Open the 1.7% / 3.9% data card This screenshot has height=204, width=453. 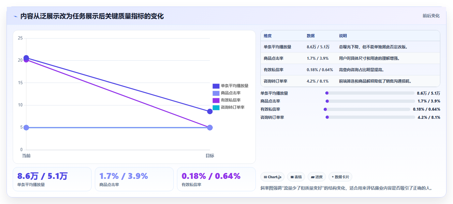point(134,179)
